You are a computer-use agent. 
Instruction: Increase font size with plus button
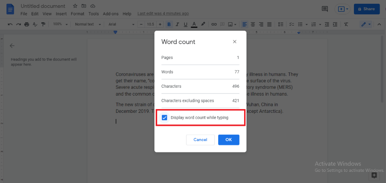[x=160, y=24]
